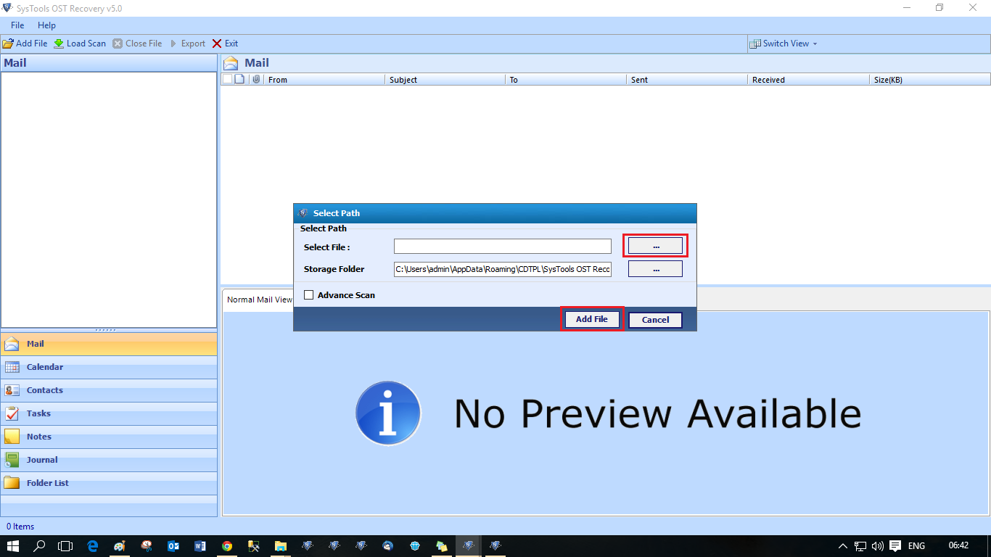991x557 pixels.
Task: Open Tasks in the navigation pane
Action: [x=109, y=413]
